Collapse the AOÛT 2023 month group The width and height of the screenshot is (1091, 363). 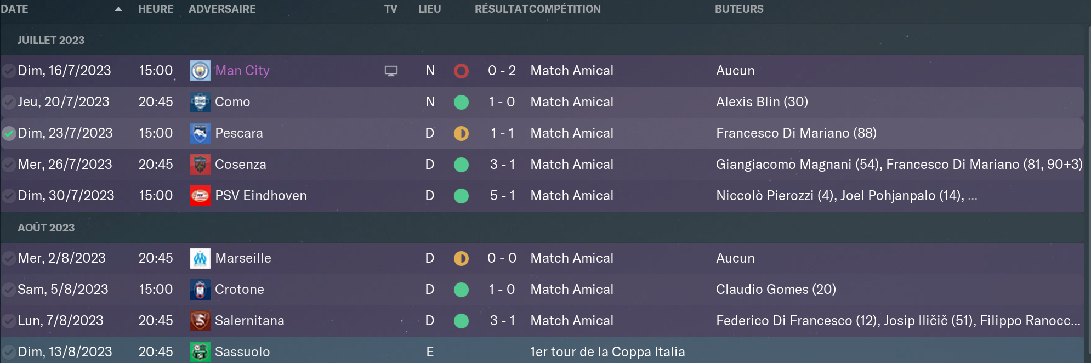[x=46, y=228]
